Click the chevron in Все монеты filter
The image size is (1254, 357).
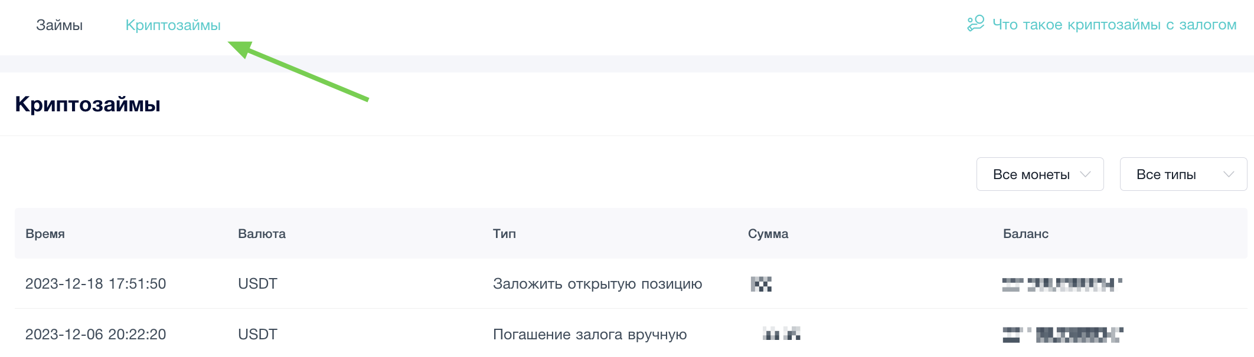tap(1085, 174)
